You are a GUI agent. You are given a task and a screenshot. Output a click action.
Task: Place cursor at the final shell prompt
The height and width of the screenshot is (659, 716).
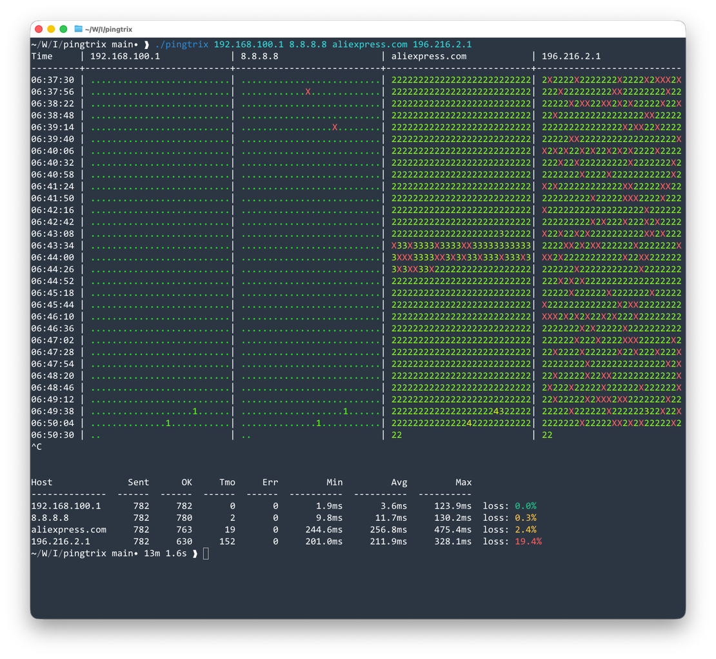(x=206, y=553)
